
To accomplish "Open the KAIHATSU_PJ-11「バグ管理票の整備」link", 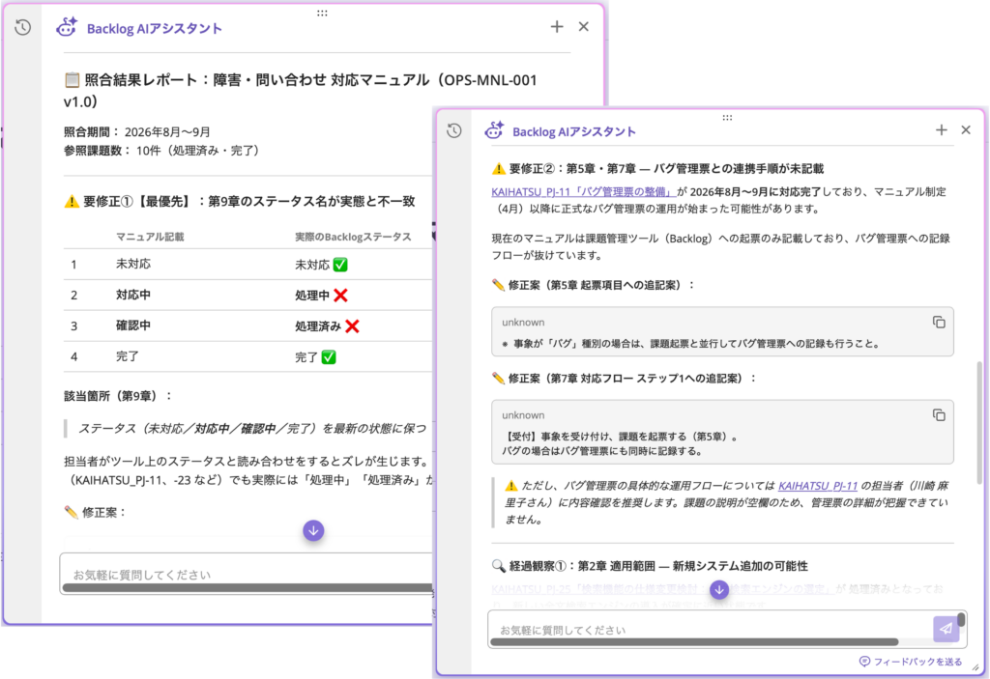I will coord(583,192).
